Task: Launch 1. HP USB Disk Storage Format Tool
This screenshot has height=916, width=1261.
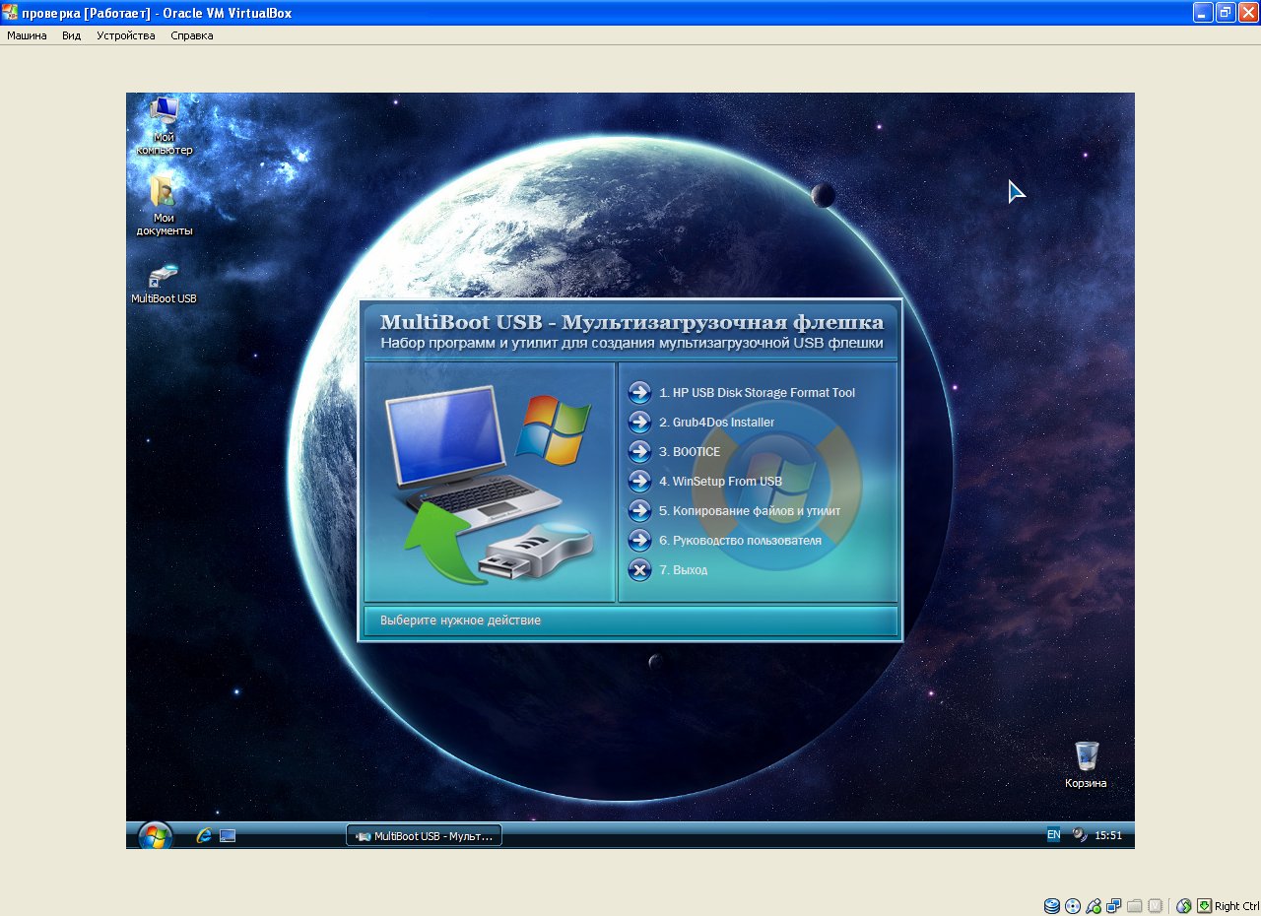Action: point(757,392)
